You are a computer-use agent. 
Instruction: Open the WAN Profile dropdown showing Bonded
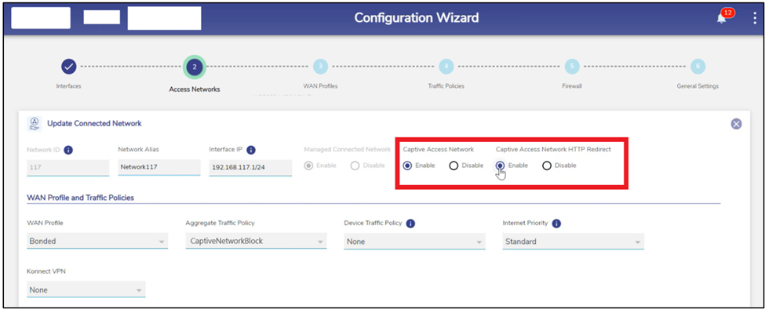click(x=97, y=242)
